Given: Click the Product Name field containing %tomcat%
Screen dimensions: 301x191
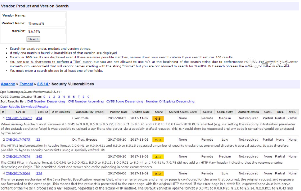Looking at the screenshot, I should 46,23.
